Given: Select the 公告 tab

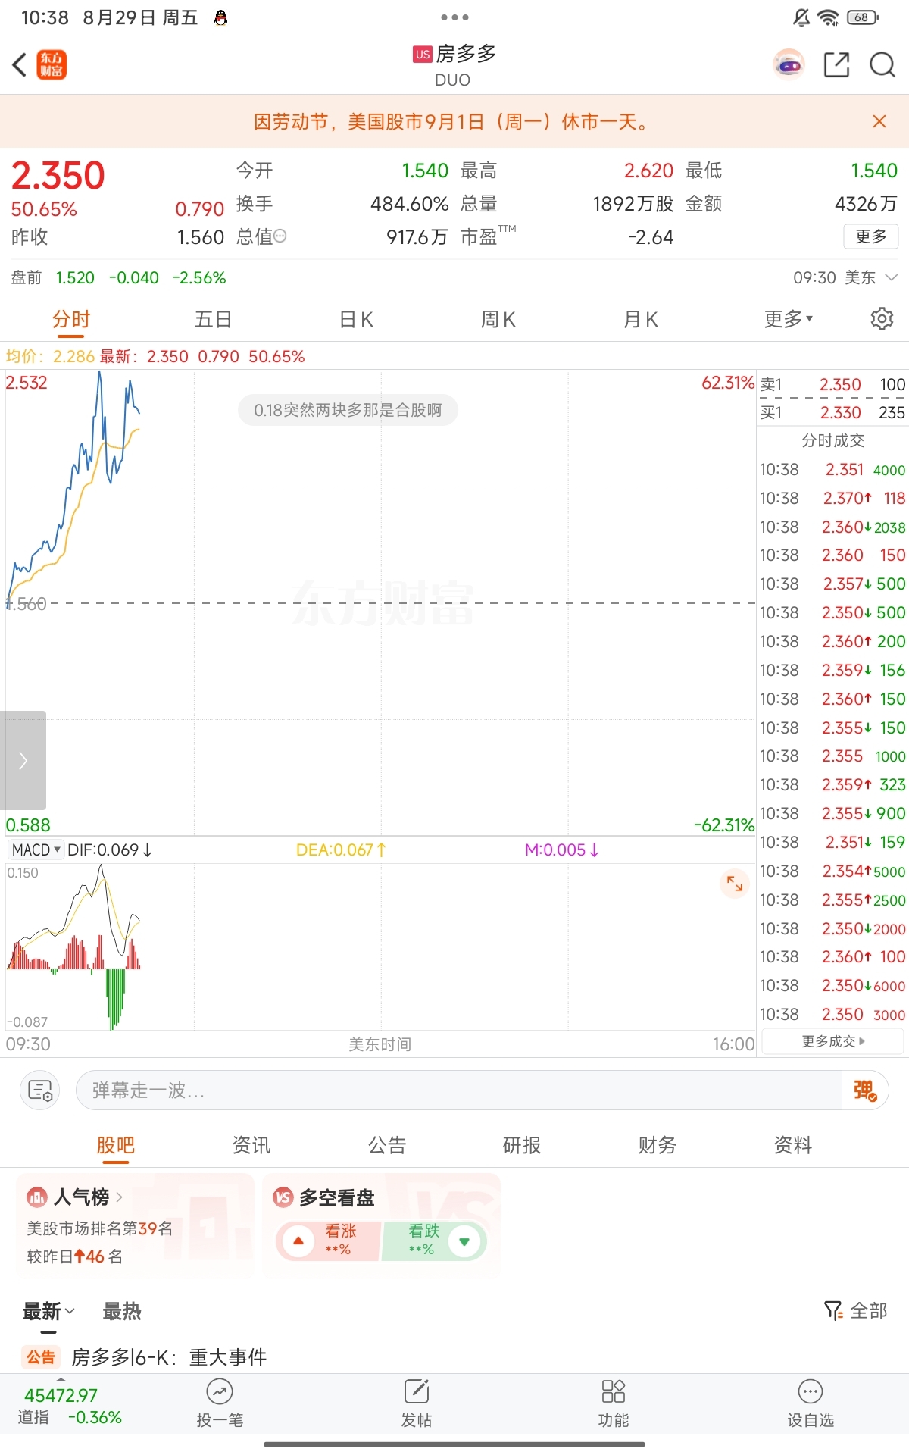Looking at the screenshot, I should click(x=387, y=1145).
